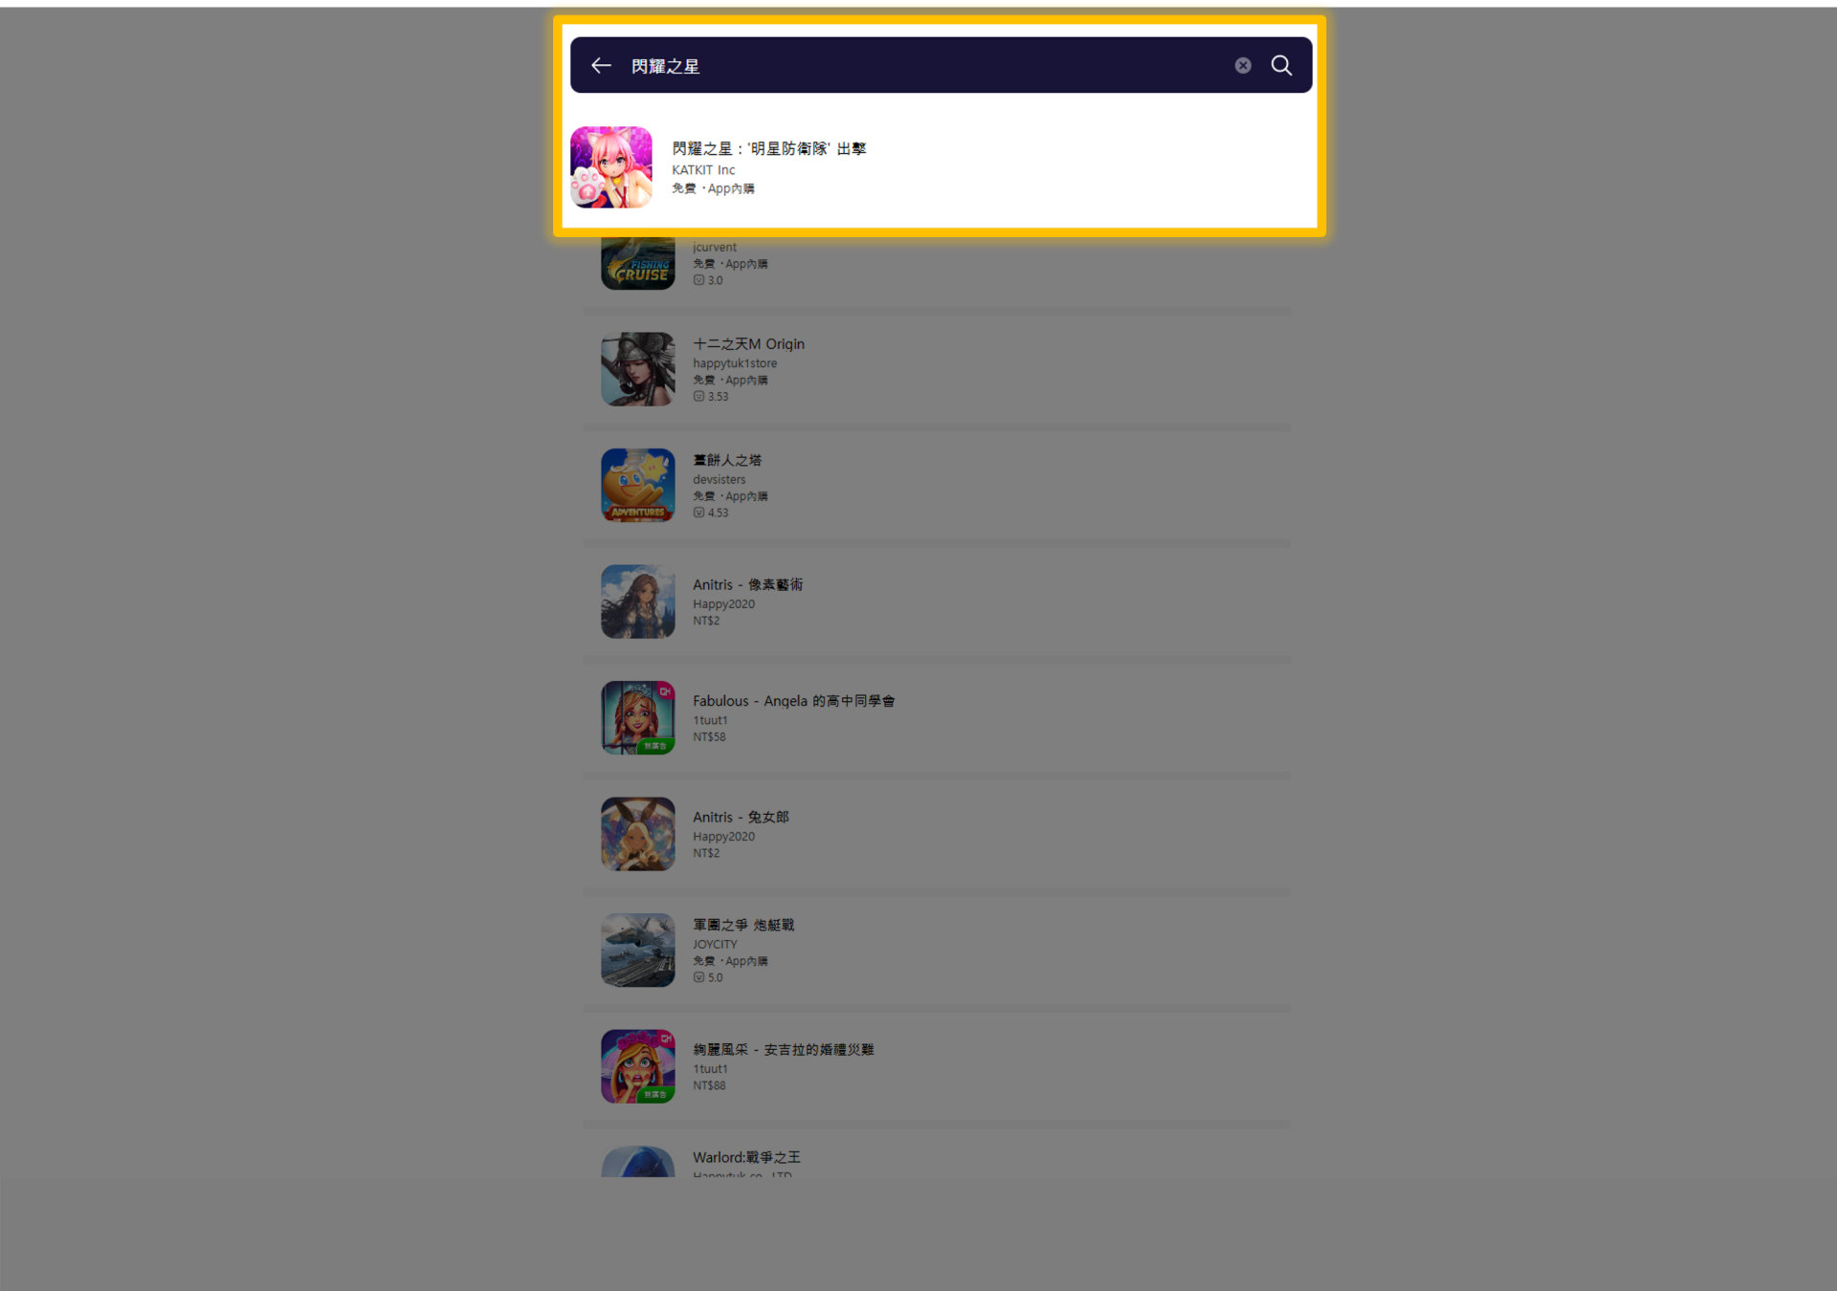1837x1291 pixels.
Task: Open Fabulous - Angela 的高中同學會 icon
Action: point(638,717)
